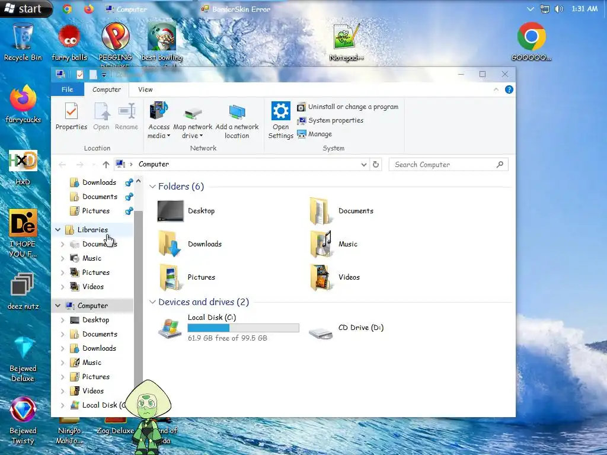Open the File menu
The image size is (607, 455).
point(68,89)
